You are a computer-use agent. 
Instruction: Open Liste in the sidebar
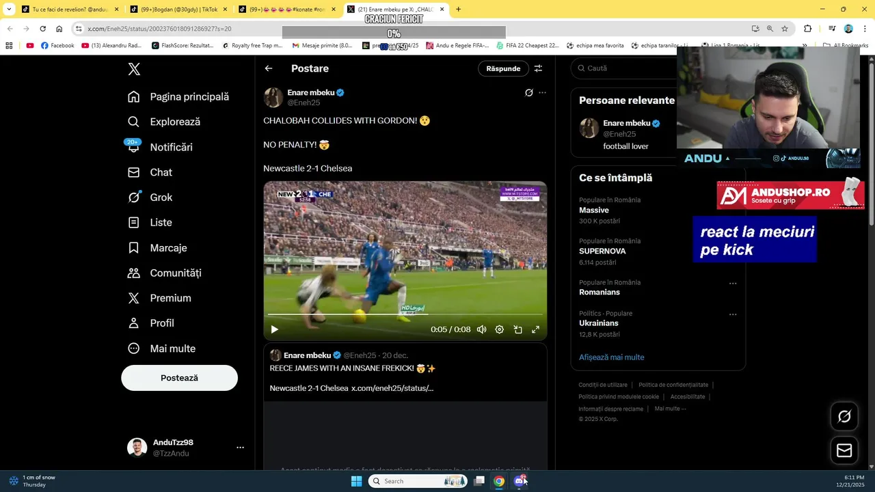tap(150, 223)
